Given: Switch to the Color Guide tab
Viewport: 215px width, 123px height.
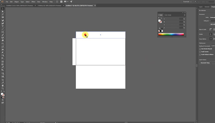Looking at the screenshot, I should 167,15.
